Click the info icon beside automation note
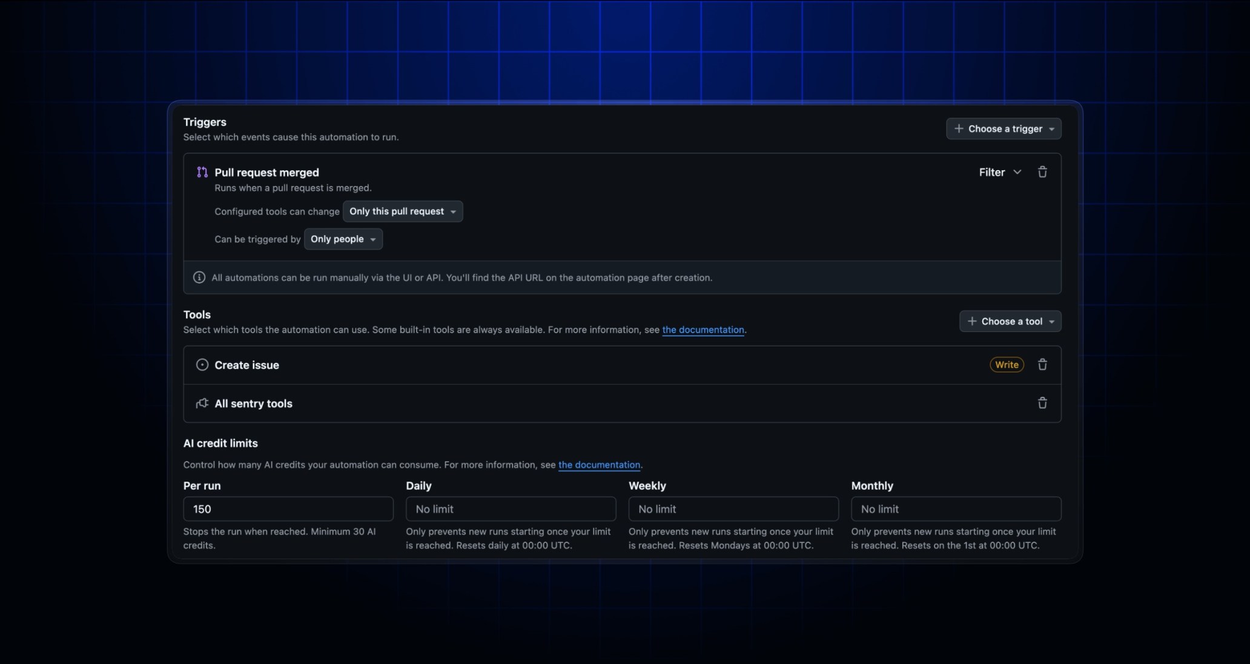This screenshot has height=664, width=1250. coord(199,277)
